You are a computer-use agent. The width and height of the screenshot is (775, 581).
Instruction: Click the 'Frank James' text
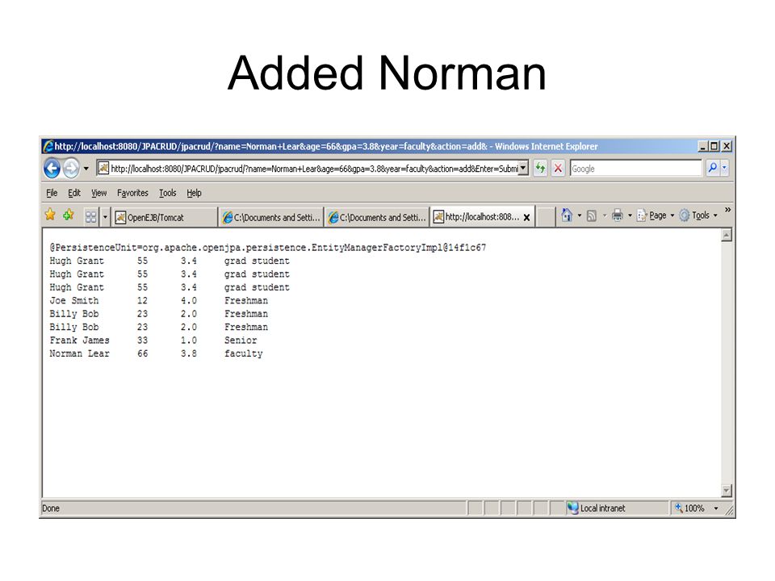tap(80, 341)
